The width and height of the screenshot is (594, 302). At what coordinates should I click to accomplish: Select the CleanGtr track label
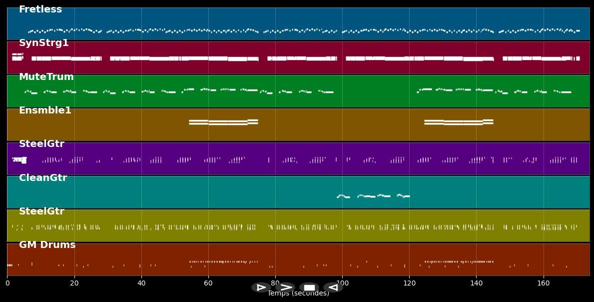43,177
